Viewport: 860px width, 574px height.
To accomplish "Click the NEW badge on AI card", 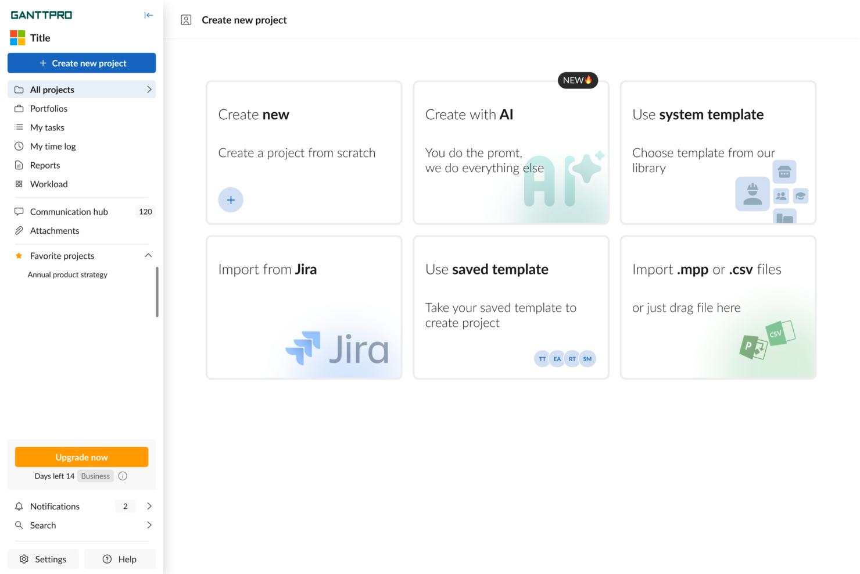I will point(578,80).
